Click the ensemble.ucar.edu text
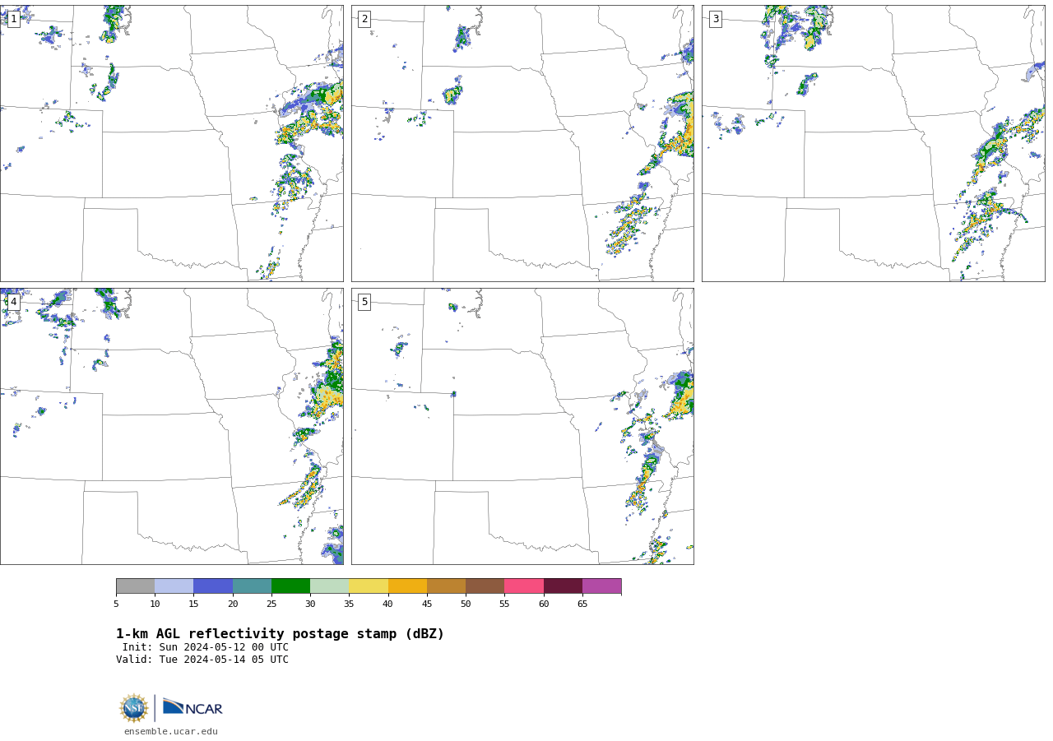Viewport: 1053px width, 741px height. click(x=171, y=731)
